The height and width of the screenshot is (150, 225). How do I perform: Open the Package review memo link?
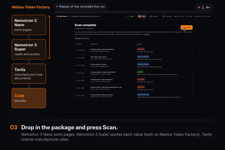[x=82, y=38]
